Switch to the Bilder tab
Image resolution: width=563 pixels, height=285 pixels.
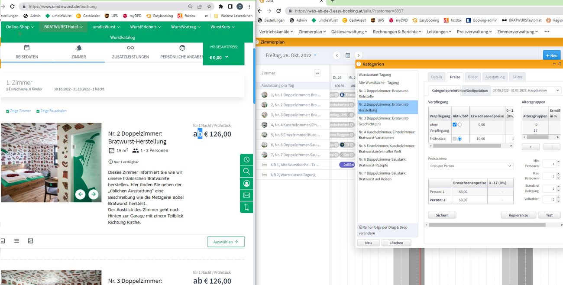473,77
